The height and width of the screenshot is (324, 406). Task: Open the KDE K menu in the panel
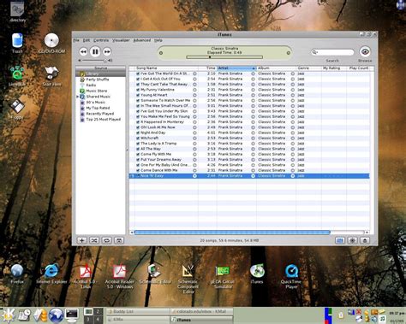[x=9, y=315]
